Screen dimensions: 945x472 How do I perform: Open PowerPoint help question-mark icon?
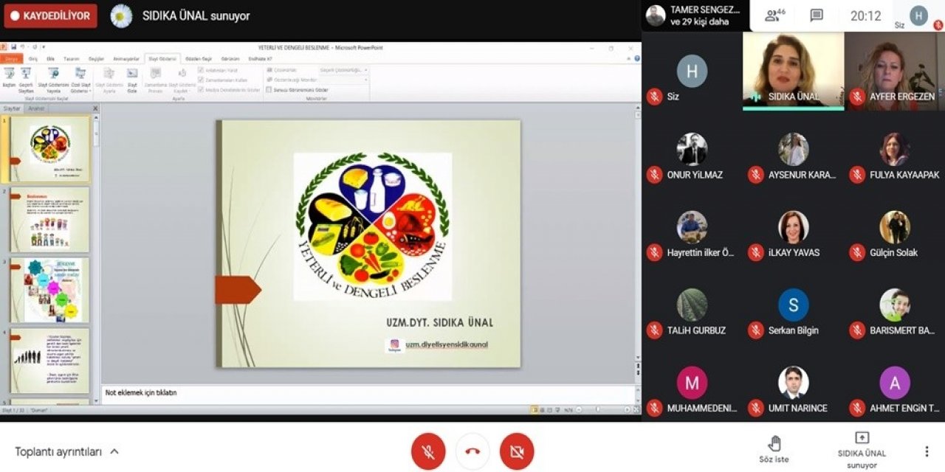[x=636, y=58]
